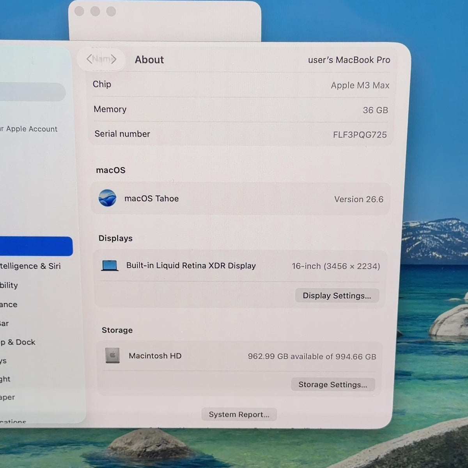This screenshot has width=468, height=468.
Task: Go back using the left chevron
Action: click(x=90, y=59)
